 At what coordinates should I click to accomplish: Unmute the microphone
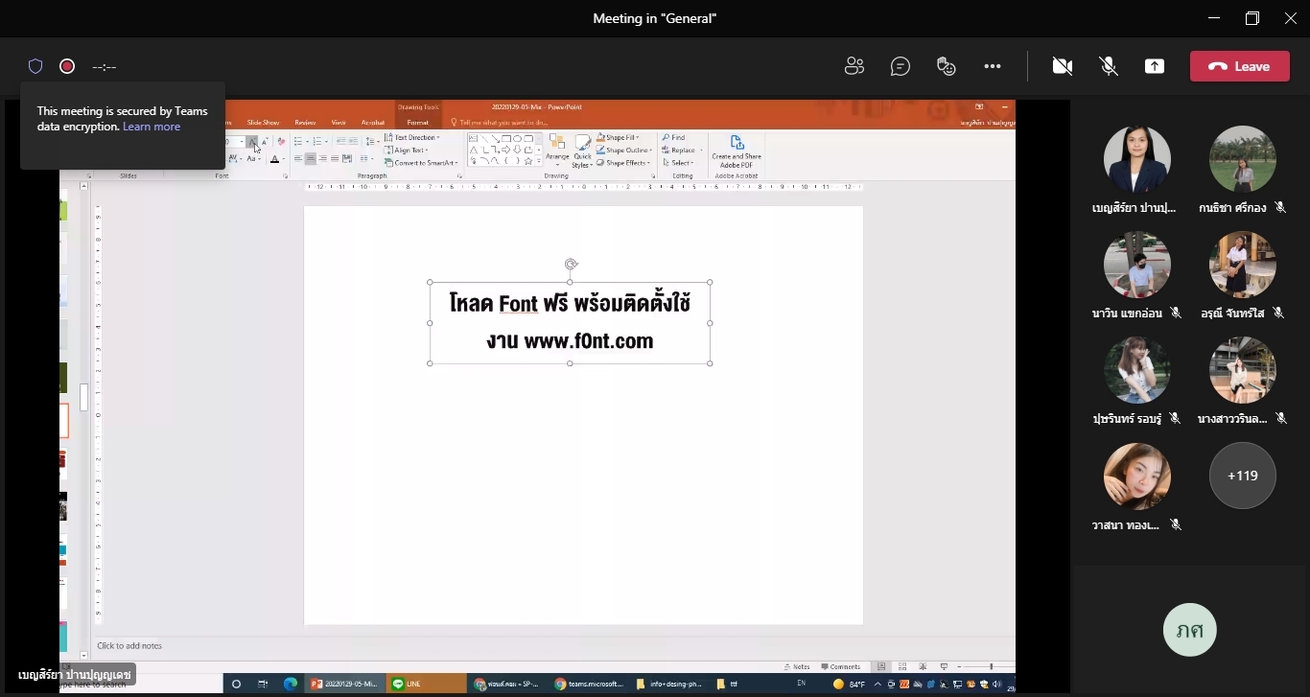[x=1109, y=66]
